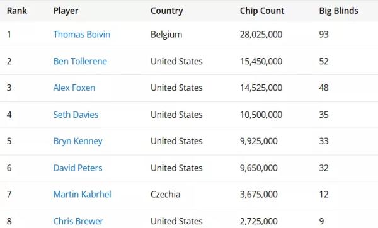Open Thomas Boivin player link

point(82,35)
